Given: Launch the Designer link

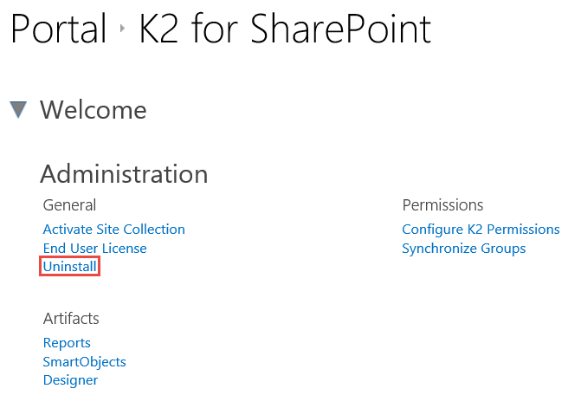Looking at the screenshot, I should 70,380.
